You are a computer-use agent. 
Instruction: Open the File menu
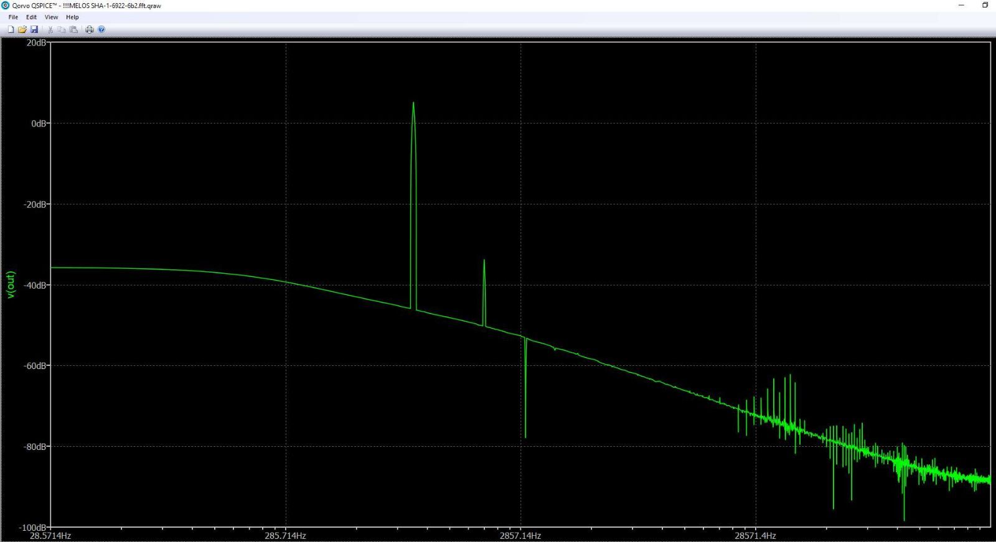pos(13,17)
